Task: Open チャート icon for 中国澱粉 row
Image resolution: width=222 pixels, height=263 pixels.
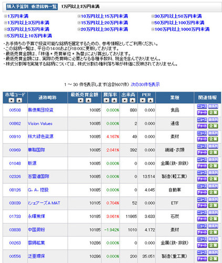Action: coord(202,232)
